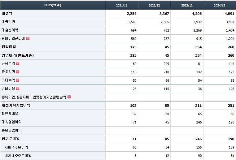
Task: Select the 비지배주주순이익 row label
Action: click(x=18, y=156)
